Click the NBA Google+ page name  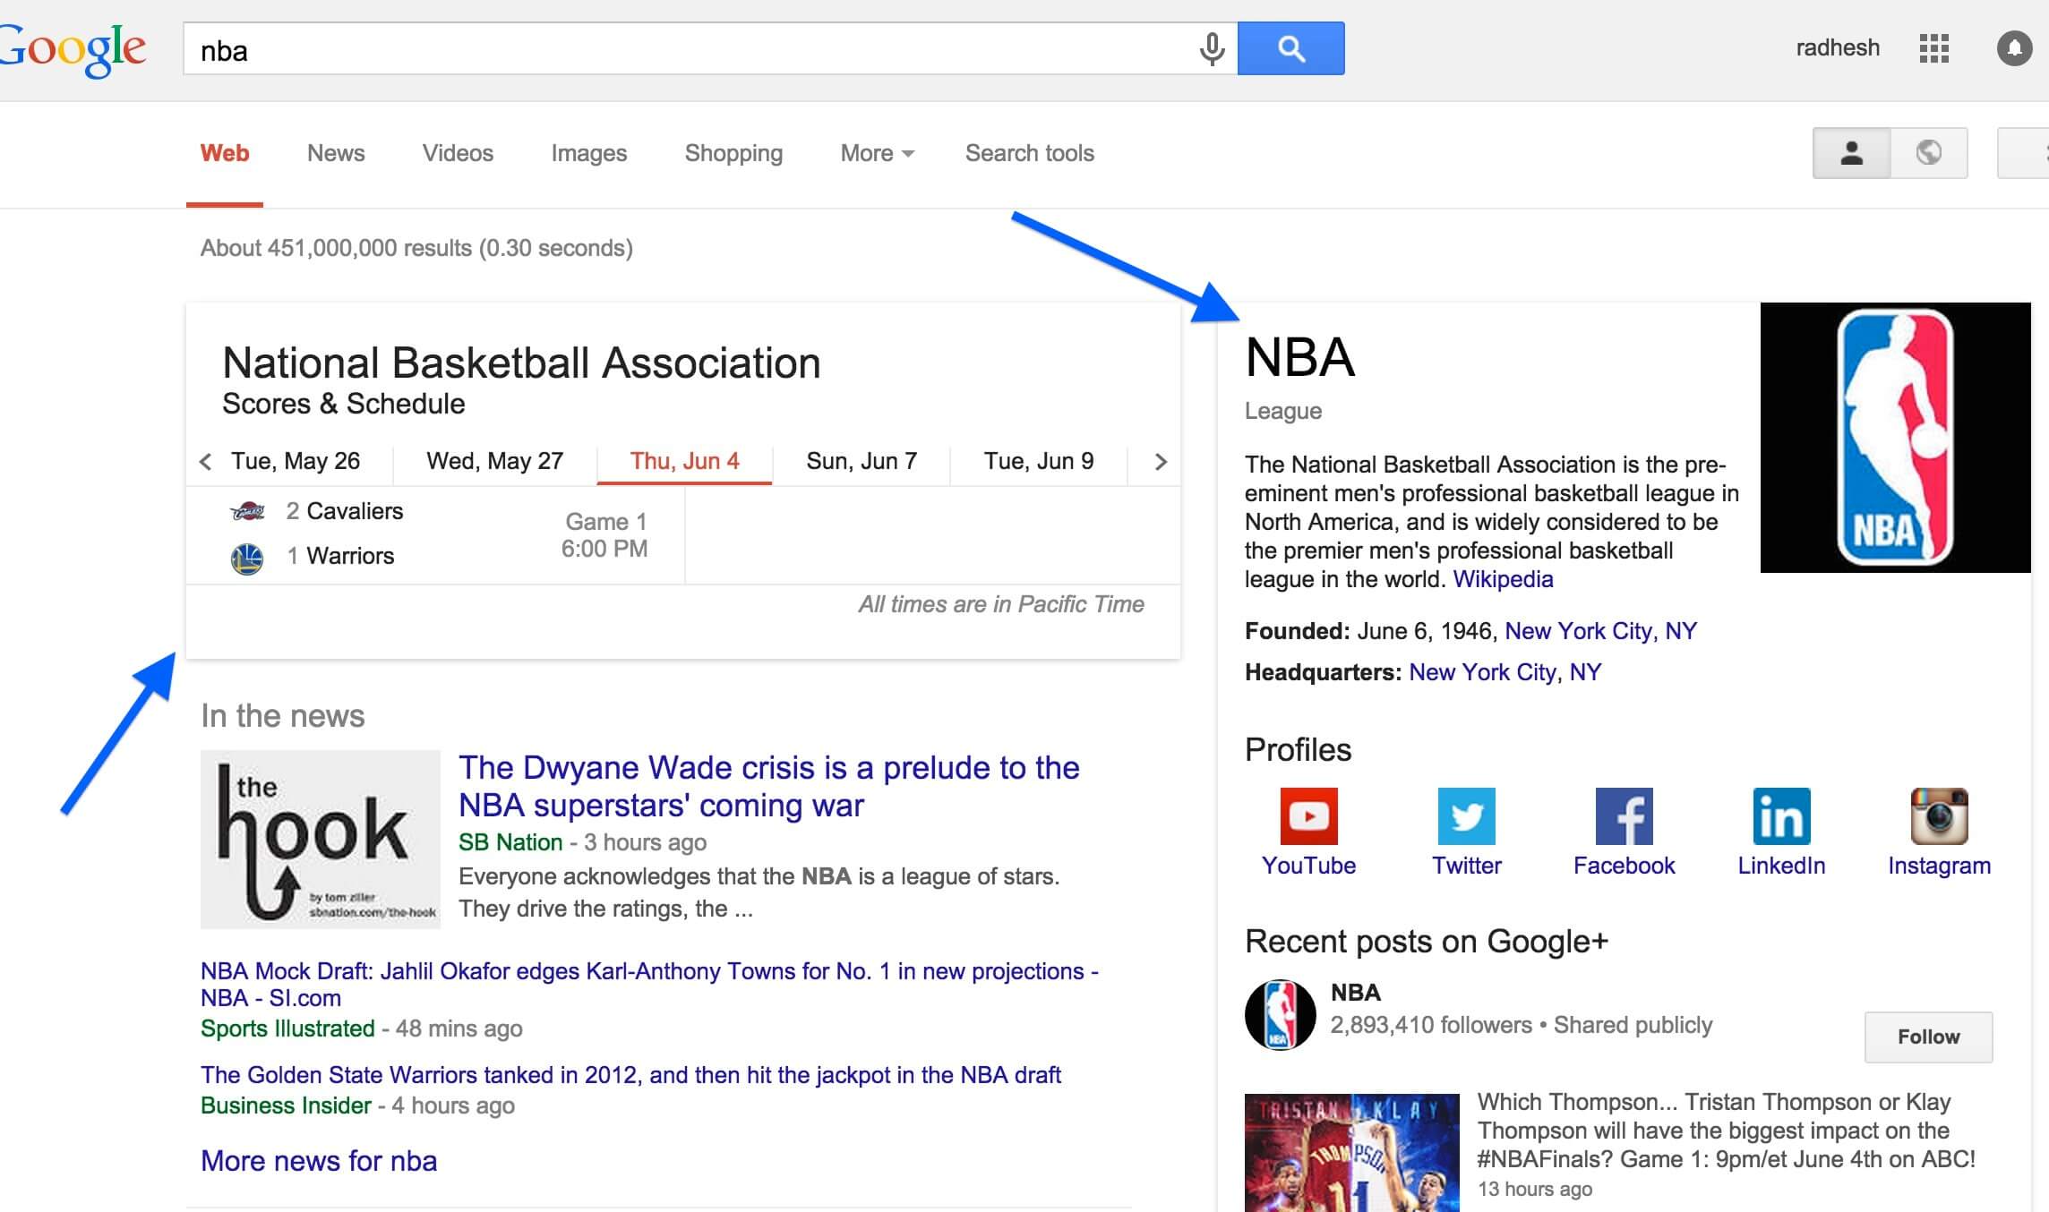point(1355,993)
